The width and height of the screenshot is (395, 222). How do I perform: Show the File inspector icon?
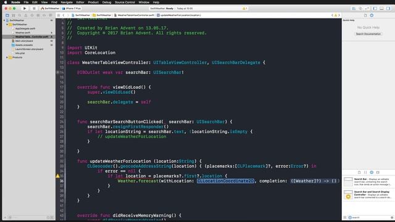pos(365,15)
